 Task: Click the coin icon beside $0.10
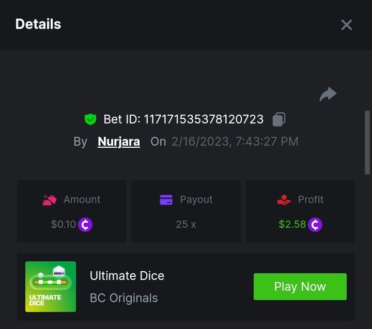point(85,225)
